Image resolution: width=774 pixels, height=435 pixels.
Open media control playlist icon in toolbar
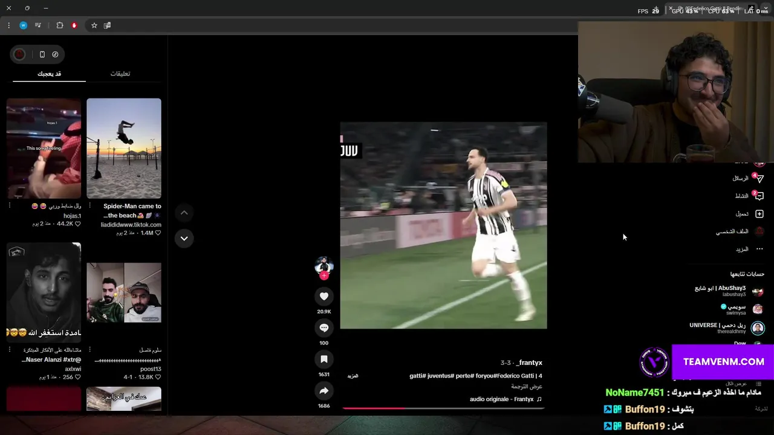tap(38, 25)
